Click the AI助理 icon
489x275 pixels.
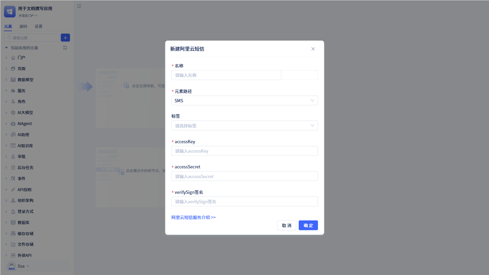click(13, 135)
